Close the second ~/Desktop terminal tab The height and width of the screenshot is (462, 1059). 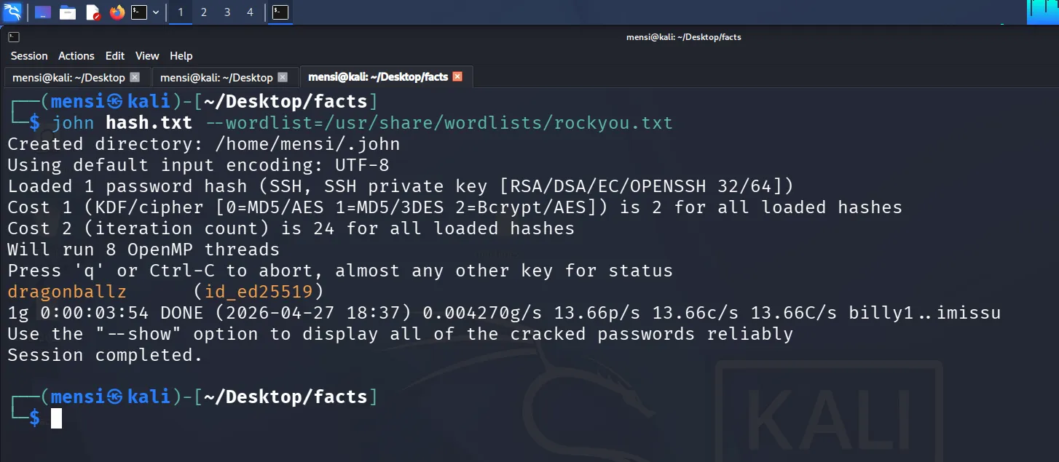click(x=283, y=77)
